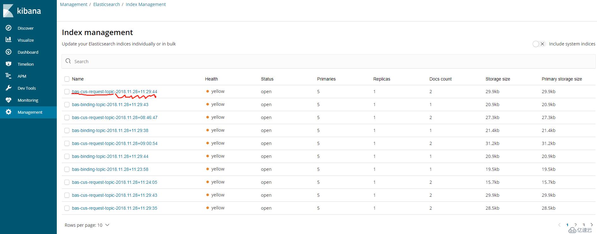The height and width of the screenshot is (234, 597).
Task: Open Management menu item
Action: (30, 112)
